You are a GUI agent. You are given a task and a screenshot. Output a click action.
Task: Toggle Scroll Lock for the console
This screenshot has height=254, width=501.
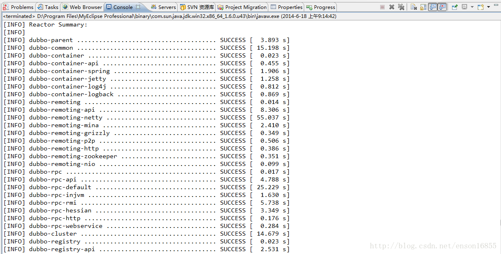(x=423, y=7)
